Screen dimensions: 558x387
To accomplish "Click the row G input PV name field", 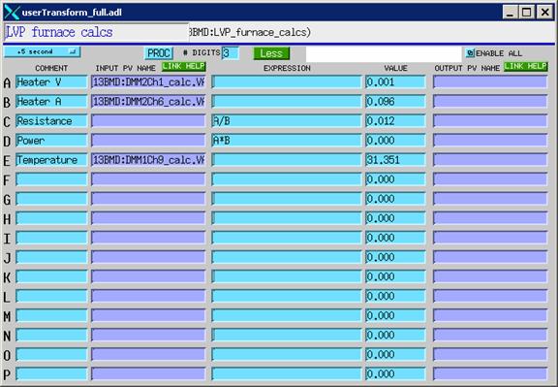I will coord(148,199).
